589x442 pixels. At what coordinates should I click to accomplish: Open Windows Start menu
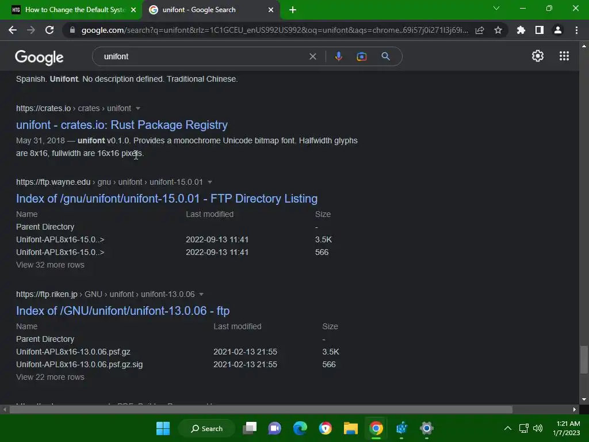coord(163,428)
